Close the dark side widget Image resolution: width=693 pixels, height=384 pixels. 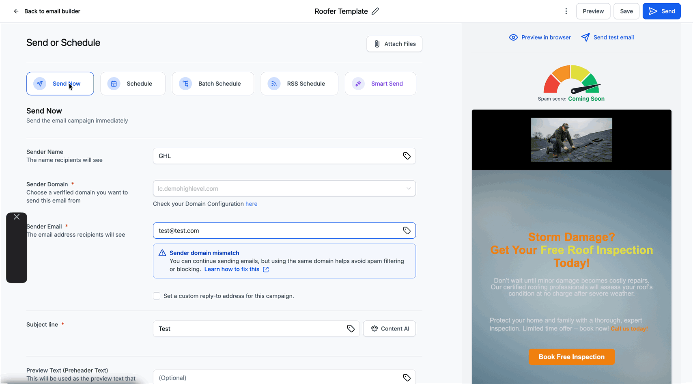[17, 217]
